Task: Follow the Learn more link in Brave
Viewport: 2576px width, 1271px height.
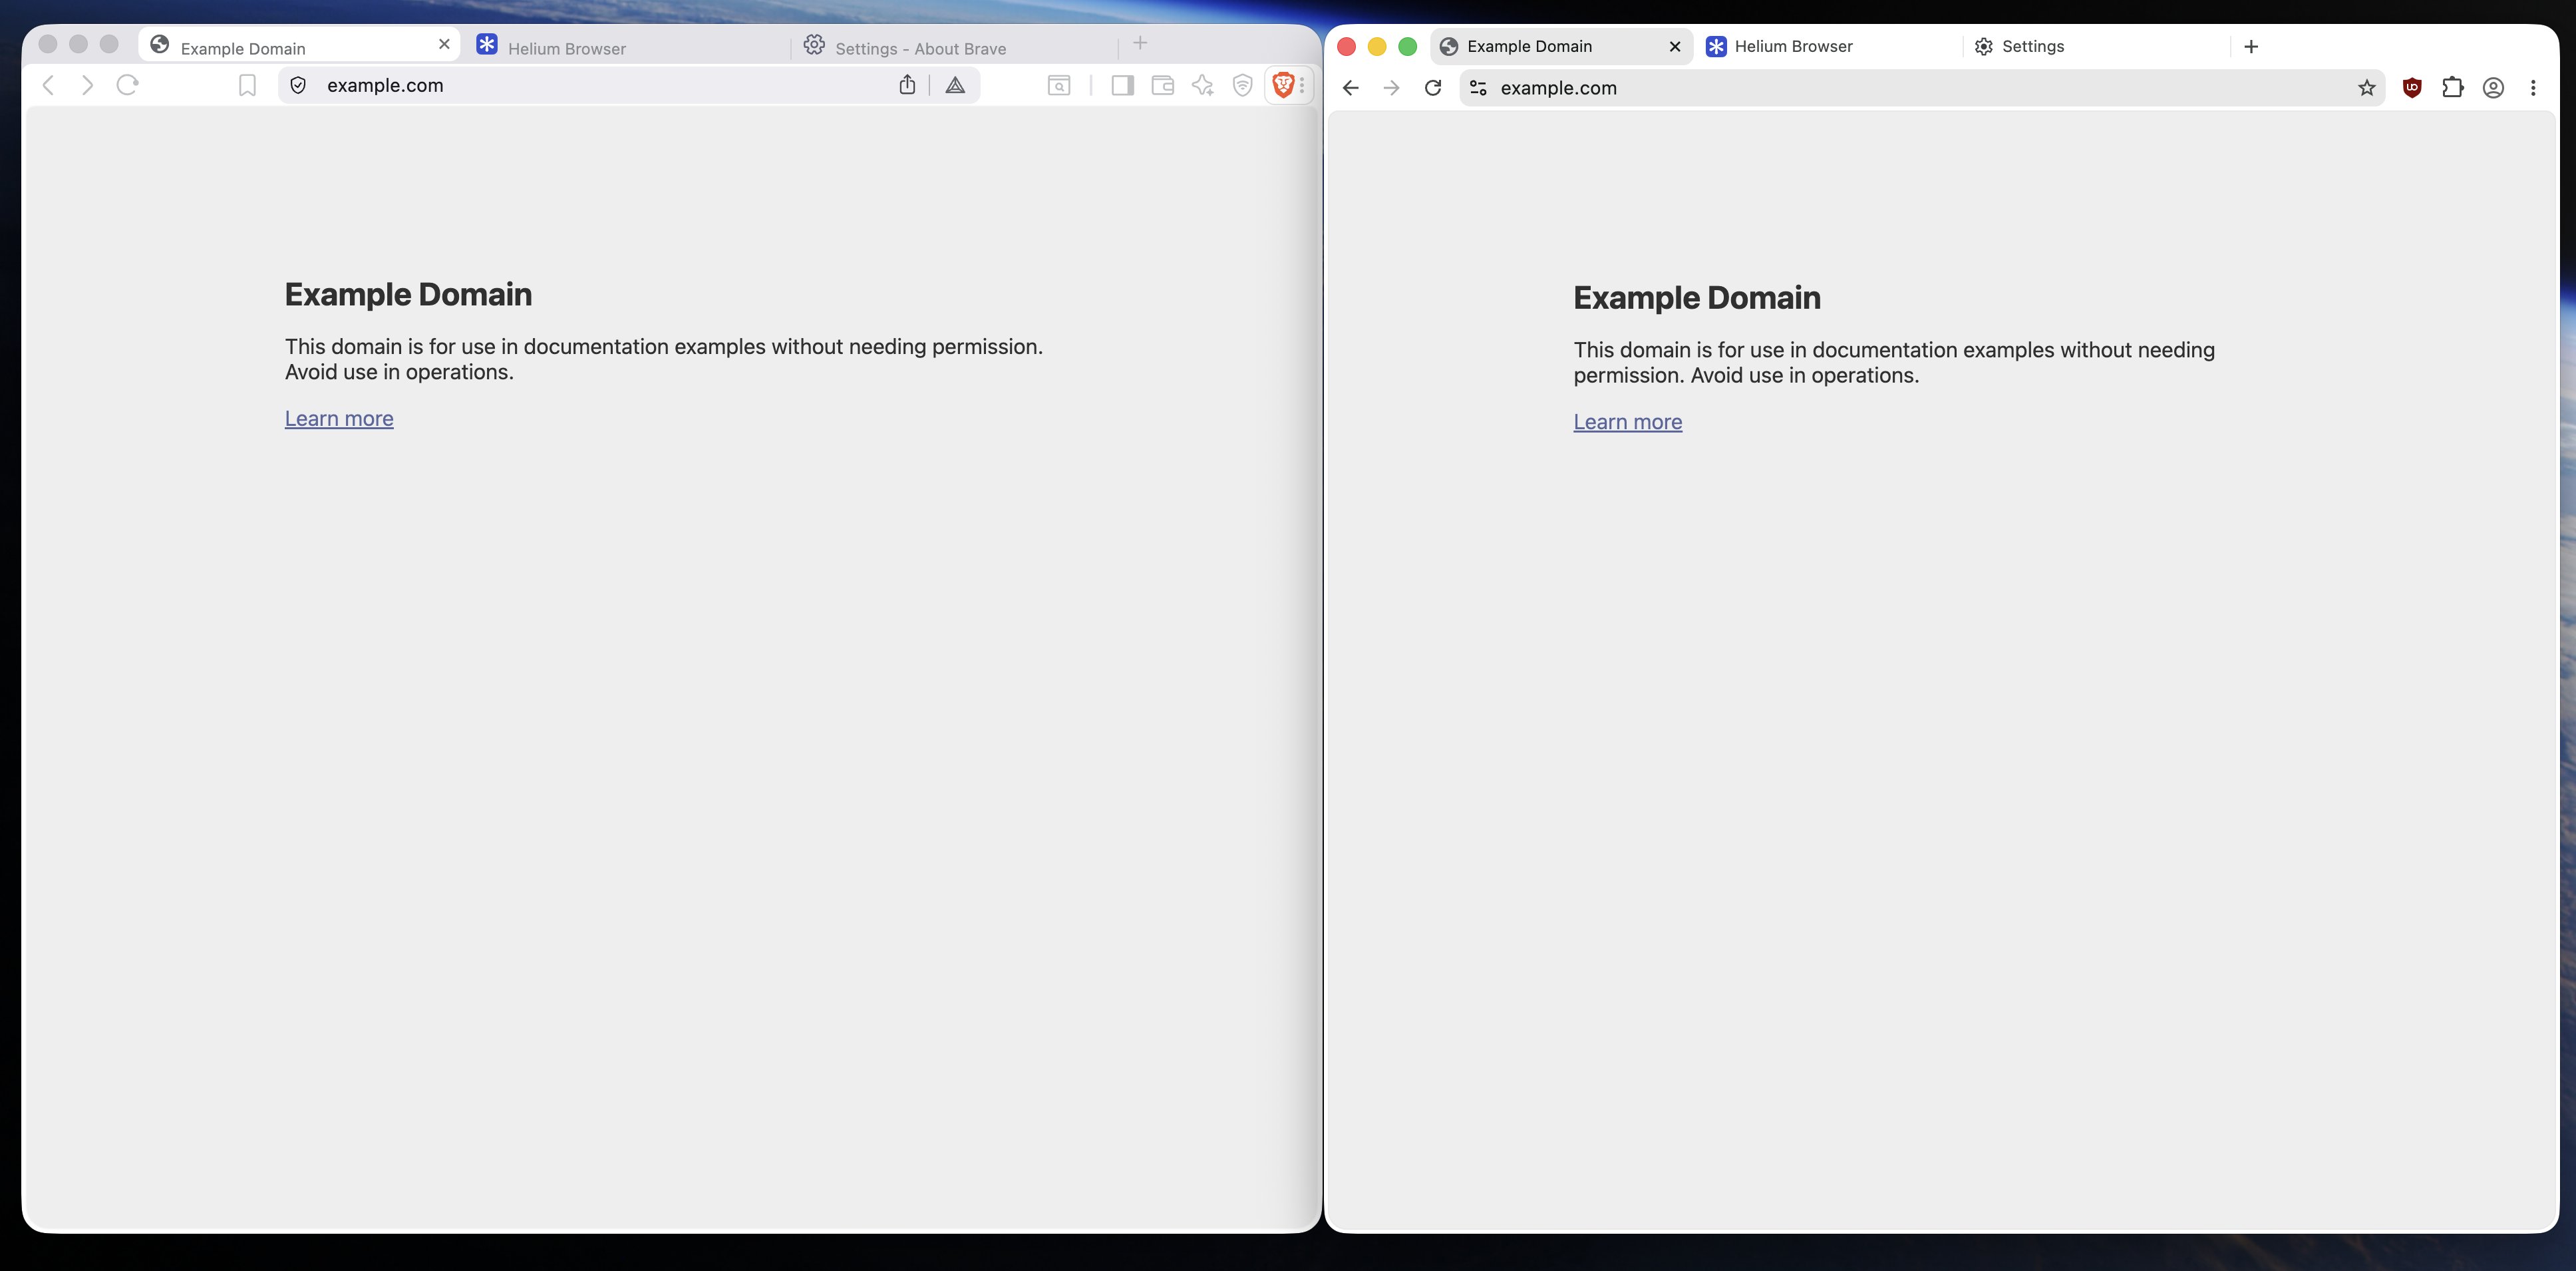Action: point(339,419)
